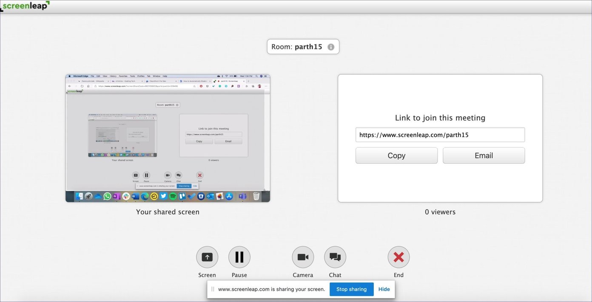Copy the meeting link

[x=396, y=155]
